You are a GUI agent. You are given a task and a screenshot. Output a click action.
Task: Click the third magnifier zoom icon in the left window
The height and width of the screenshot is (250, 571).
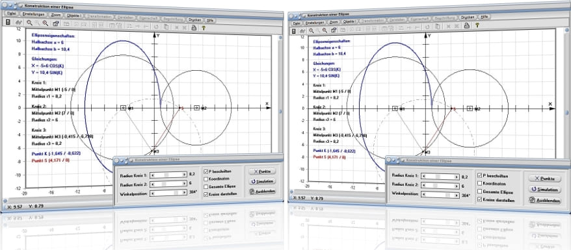(45, 23)
